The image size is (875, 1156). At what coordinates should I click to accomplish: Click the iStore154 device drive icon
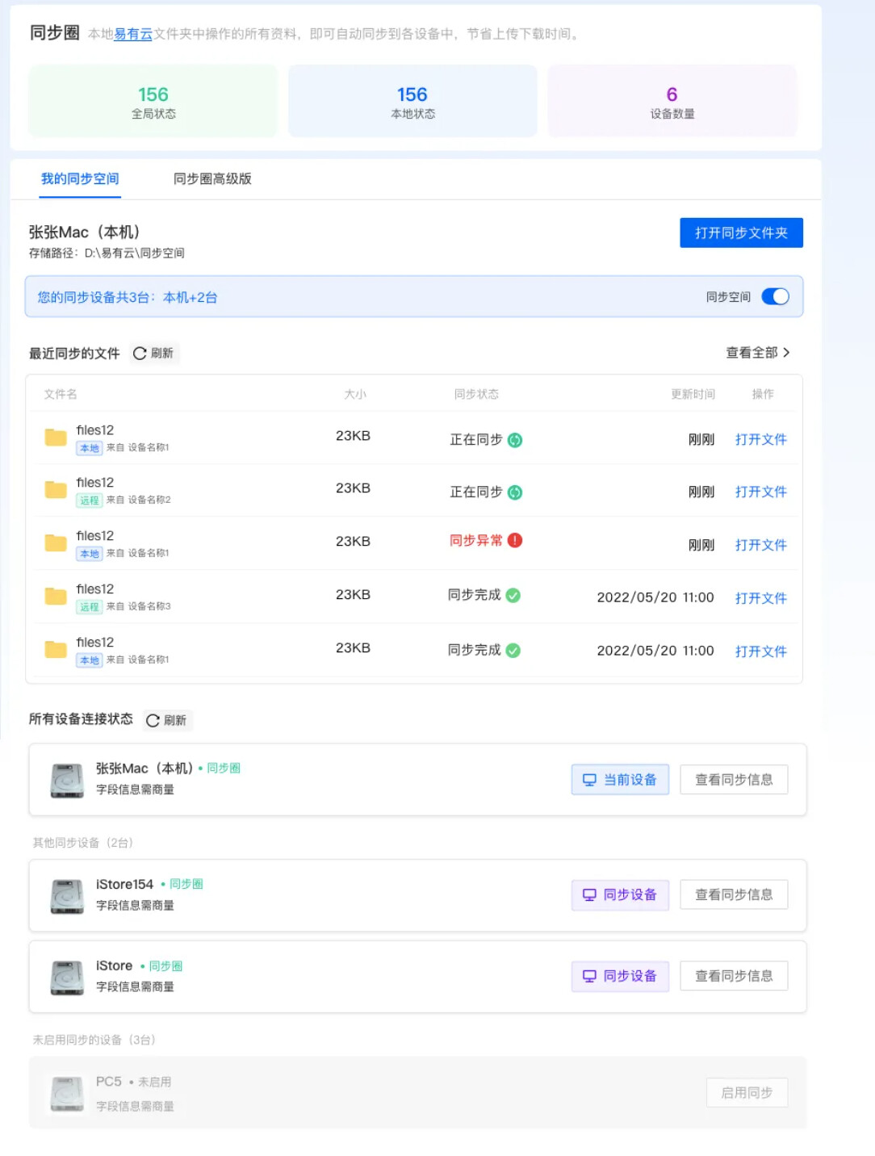(x=67, y=896)
